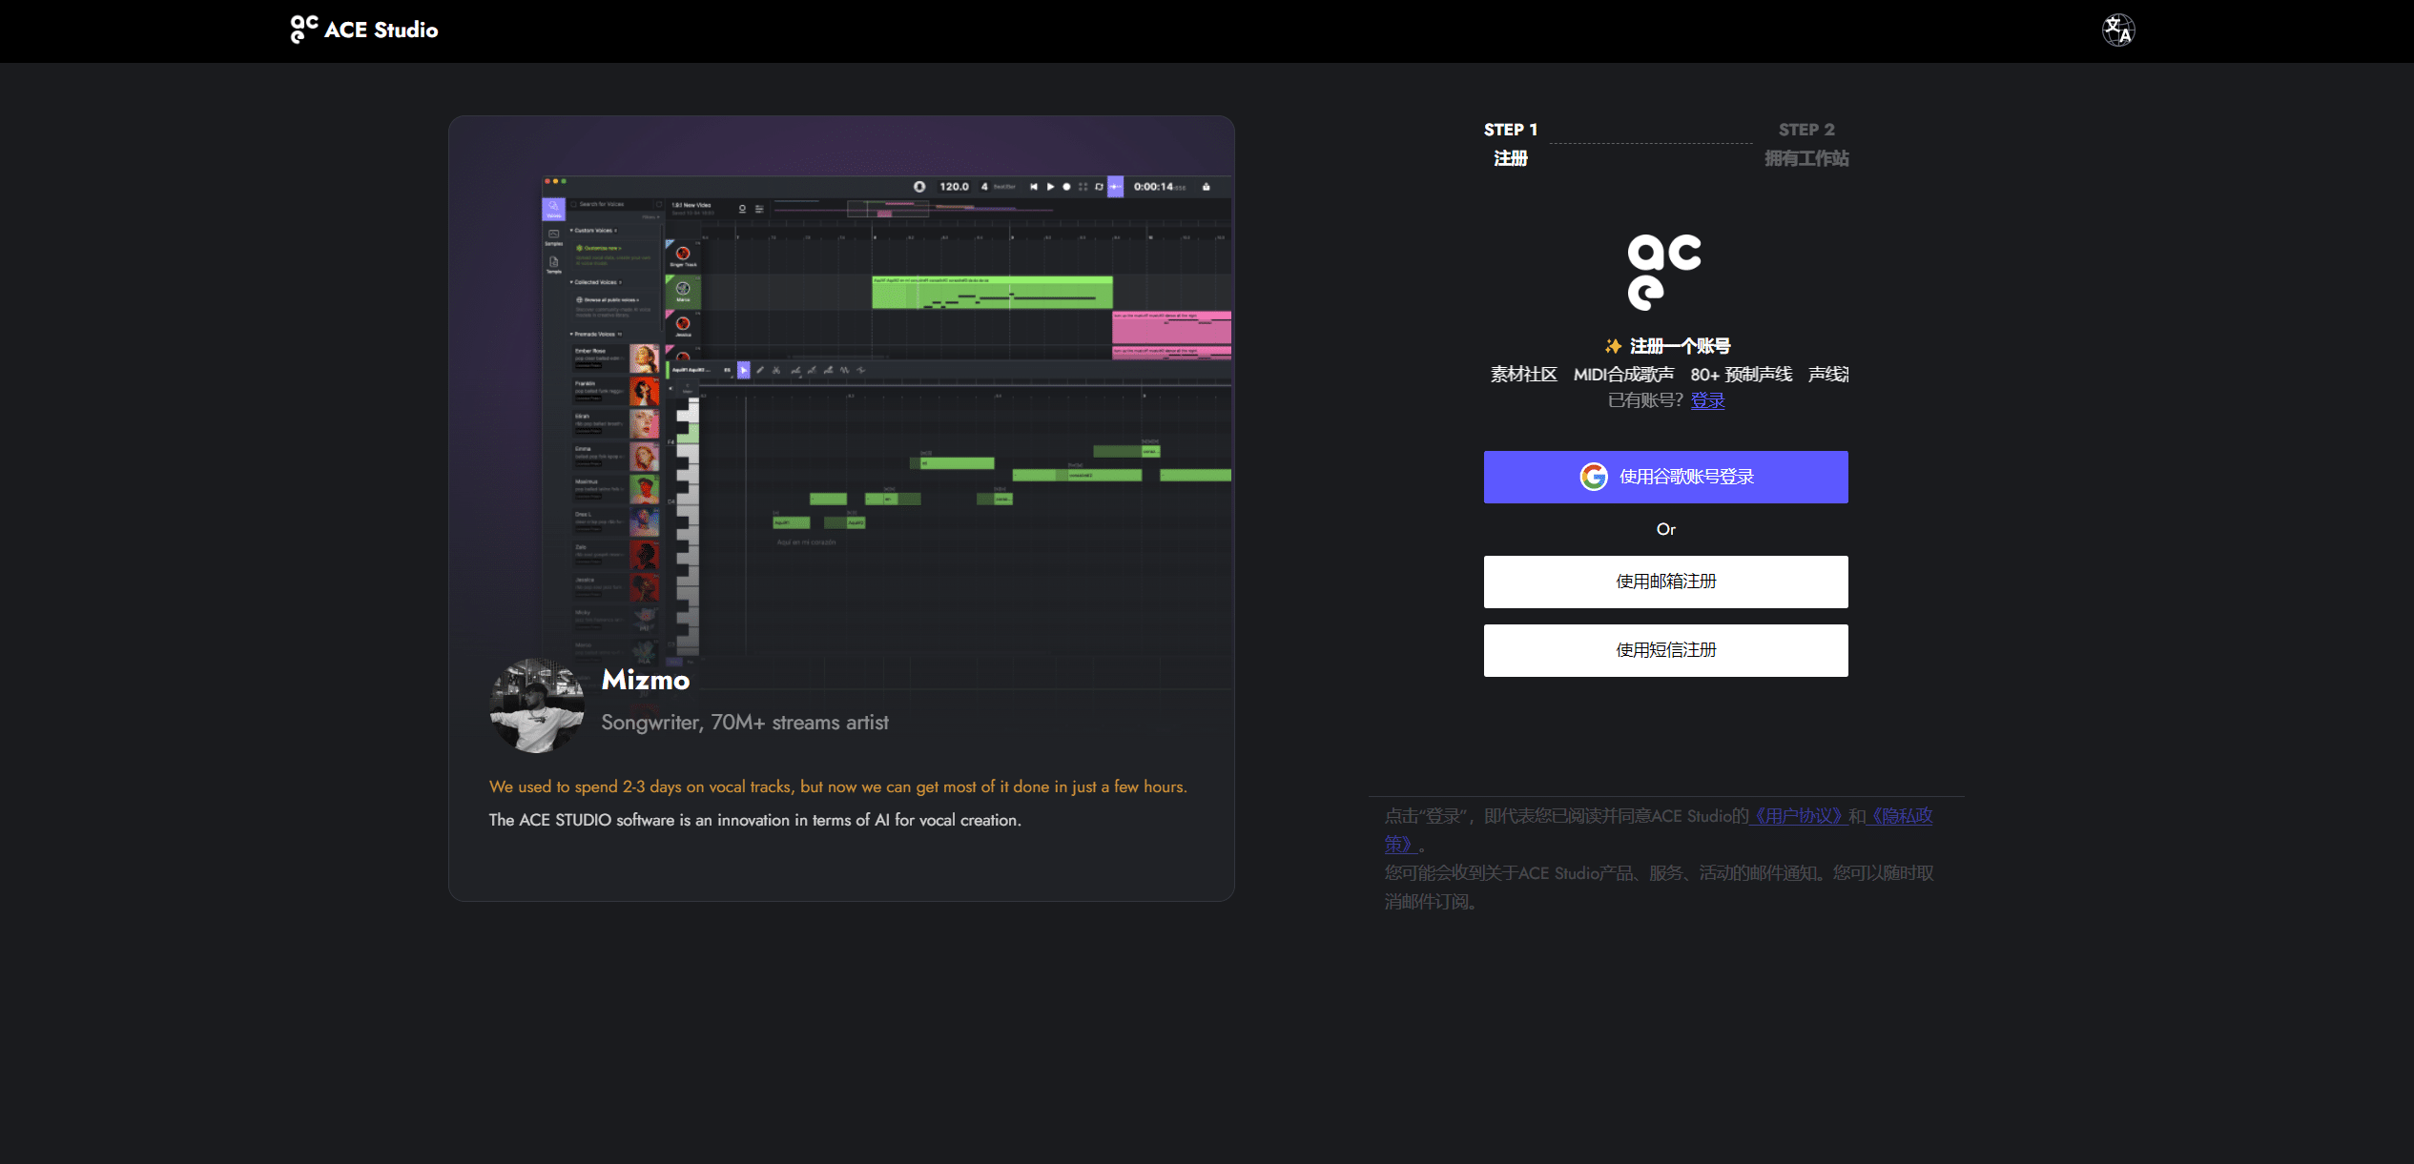Select the scissors split tool in piano roll
This screenshot has height=1164, width=2414.
point(776,370)
